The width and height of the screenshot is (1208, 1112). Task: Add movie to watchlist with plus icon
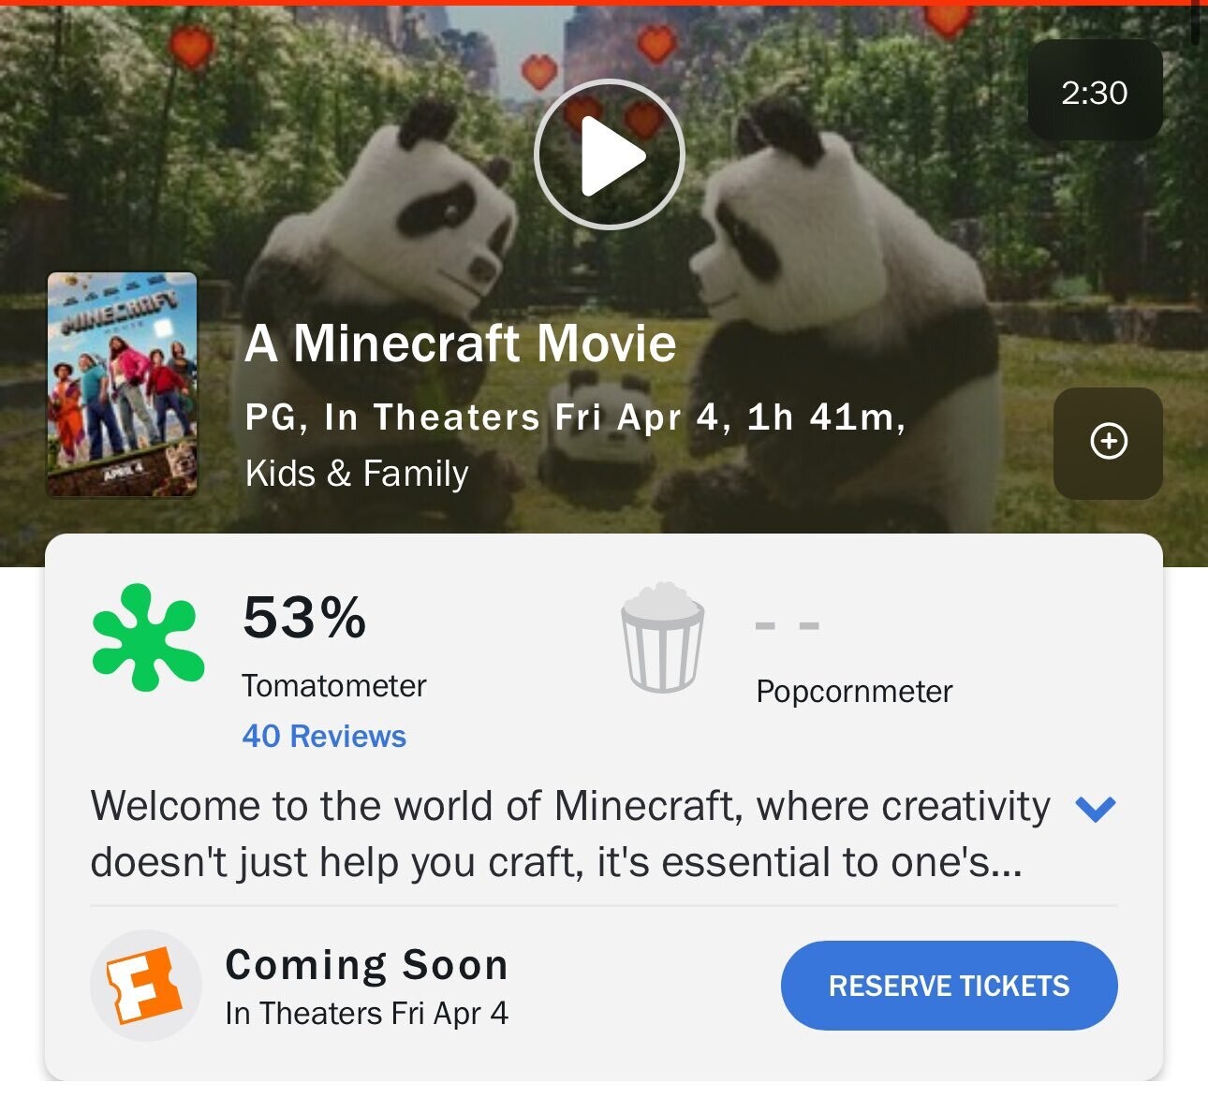coord(1109,442)
